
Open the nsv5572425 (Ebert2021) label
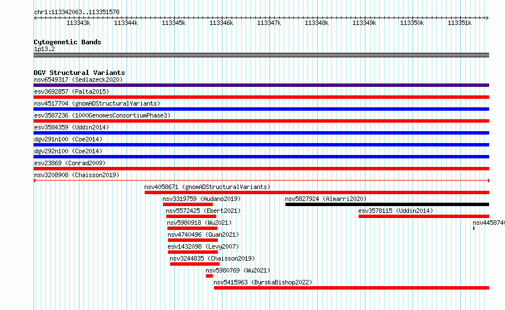(x=203, y=211)
